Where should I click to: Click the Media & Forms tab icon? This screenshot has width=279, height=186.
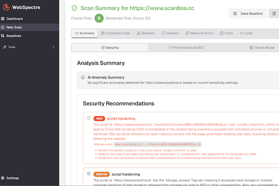tap(187, 33)
